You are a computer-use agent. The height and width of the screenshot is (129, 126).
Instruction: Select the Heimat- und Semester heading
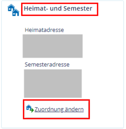point(58,8)
